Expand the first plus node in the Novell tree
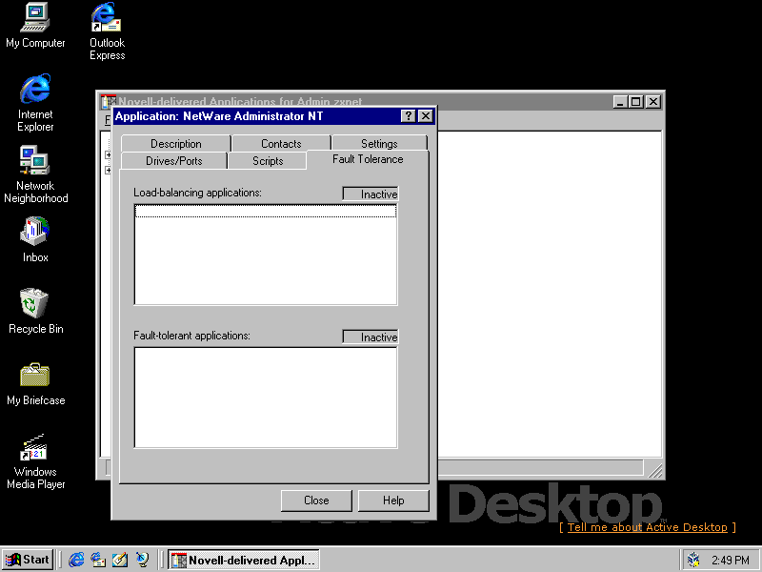 tap(108, 154)
